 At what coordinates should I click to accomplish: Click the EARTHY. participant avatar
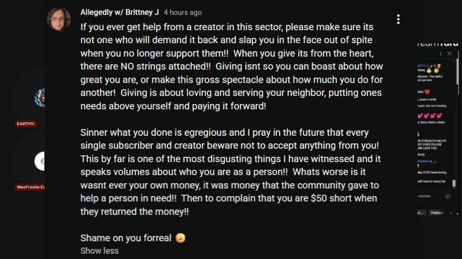click(x=40, y=98)
